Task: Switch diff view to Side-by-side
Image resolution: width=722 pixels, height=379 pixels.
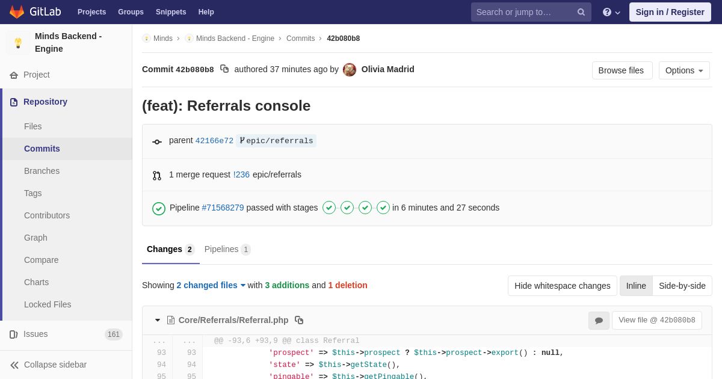Action: coord(682,286)
